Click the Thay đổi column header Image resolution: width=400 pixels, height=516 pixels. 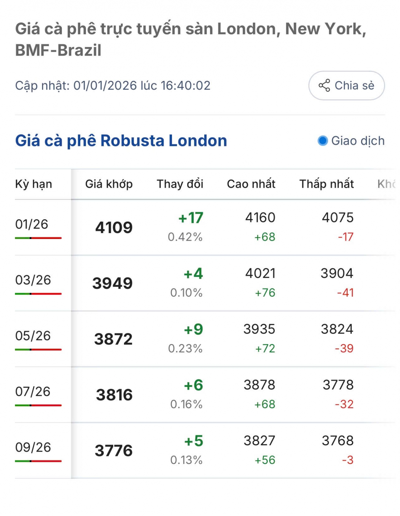[180, 184]
